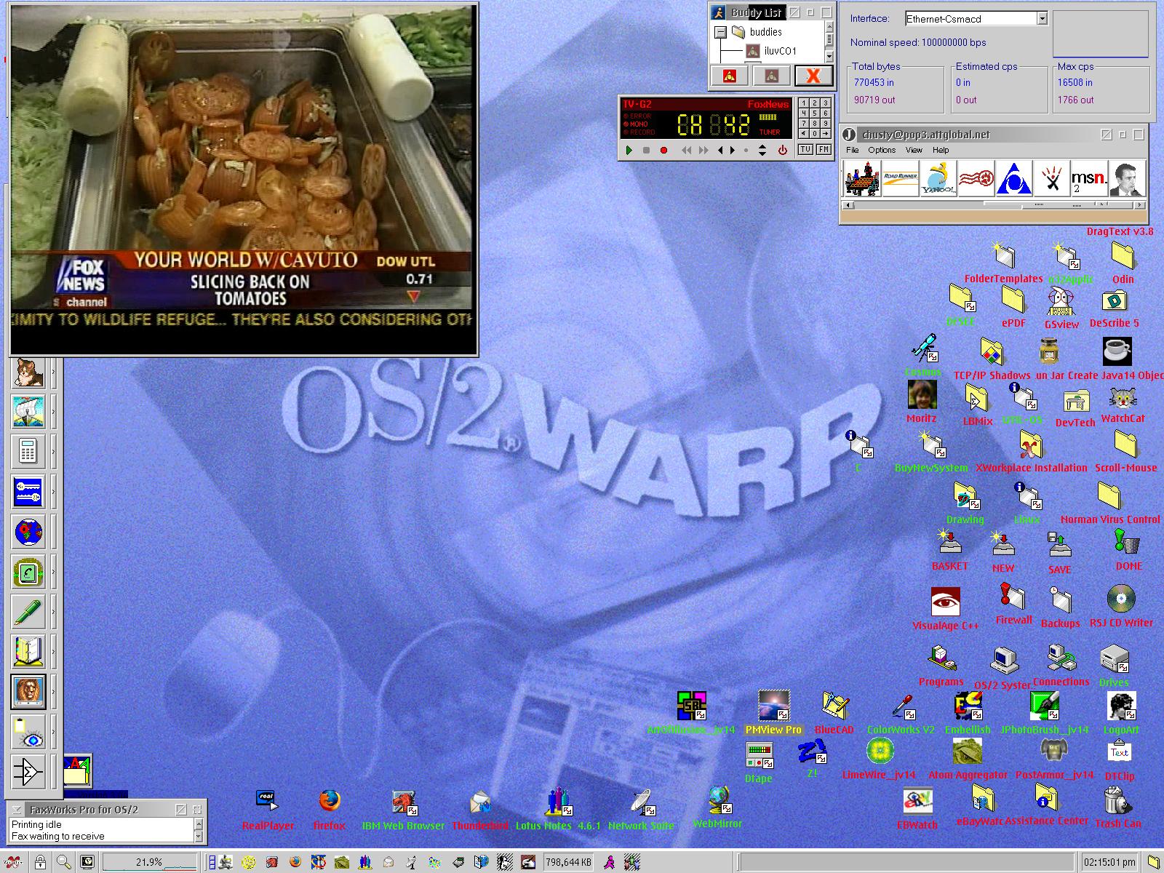Click the channel up/down stepper in TV-G2
Screen dimensions: 1164x873
click(x=762, y=150)
